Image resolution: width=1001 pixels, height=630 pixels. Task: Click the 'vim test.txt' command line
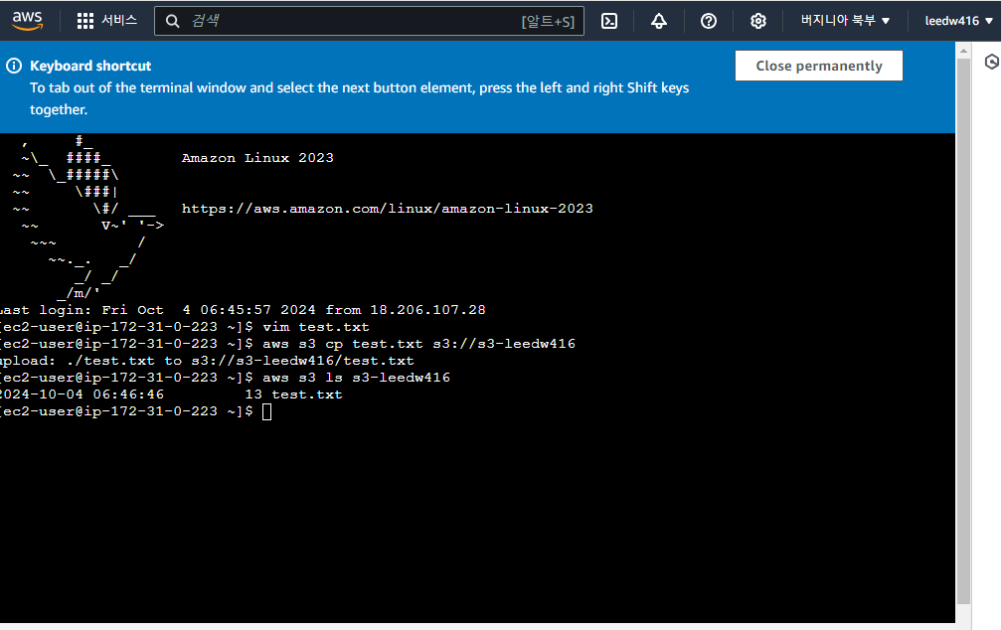tap(185, 327)
